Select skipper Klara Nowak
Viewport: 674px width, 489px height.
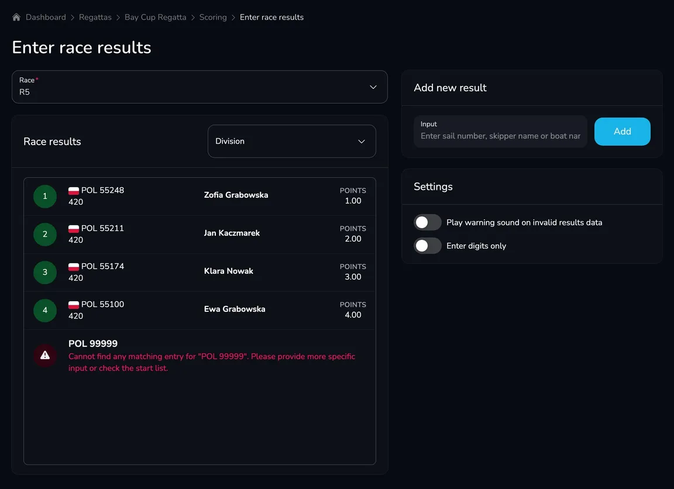click(228, 271)
